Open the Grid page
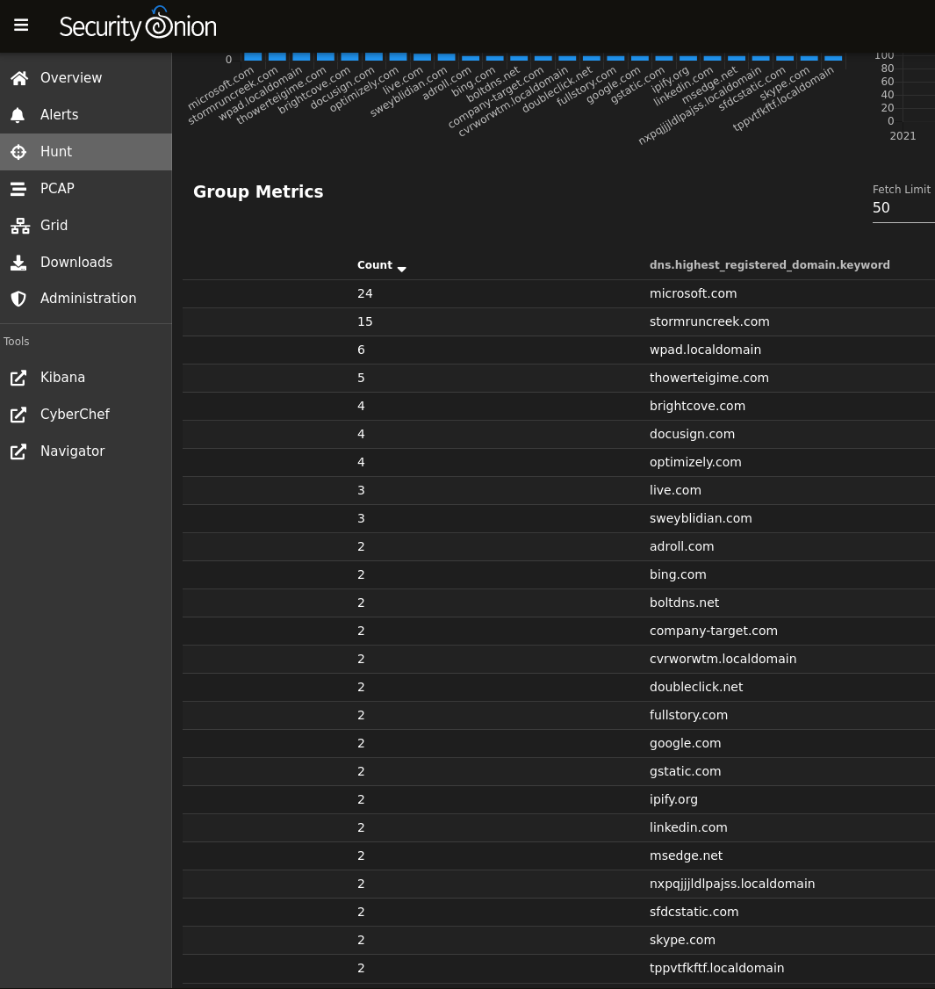This screenshot has width=935, height=989. pos(86,226)
